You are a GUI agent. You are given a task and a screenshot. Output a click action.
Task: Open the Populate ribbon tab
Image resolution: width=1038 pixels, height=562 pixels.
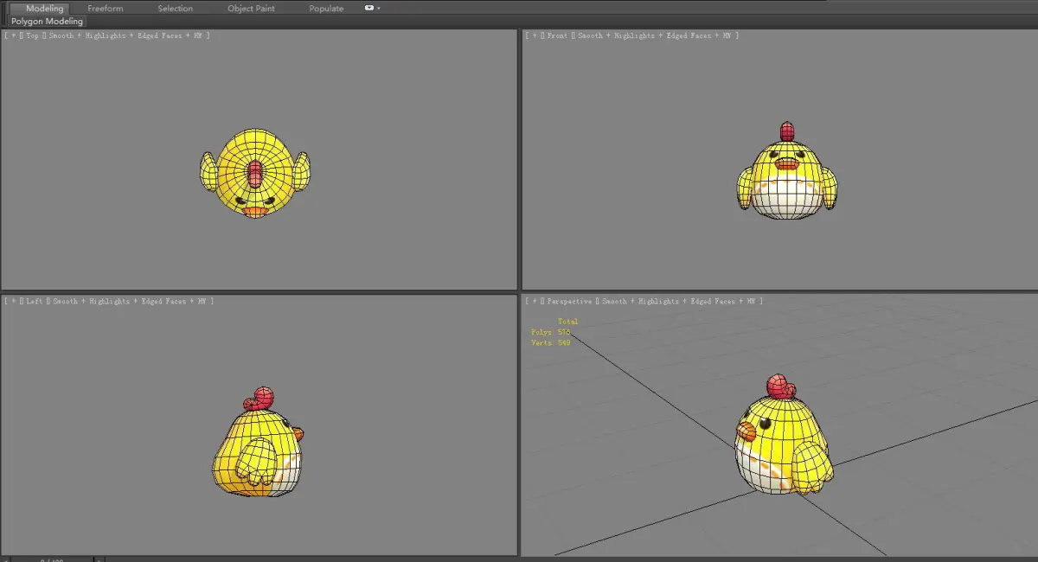[326, 9]
